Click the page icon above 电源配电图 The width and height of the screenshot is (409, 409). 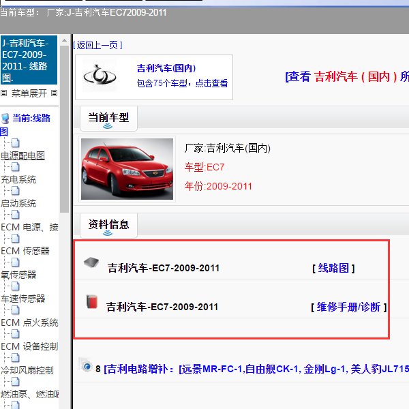point(16,143)
